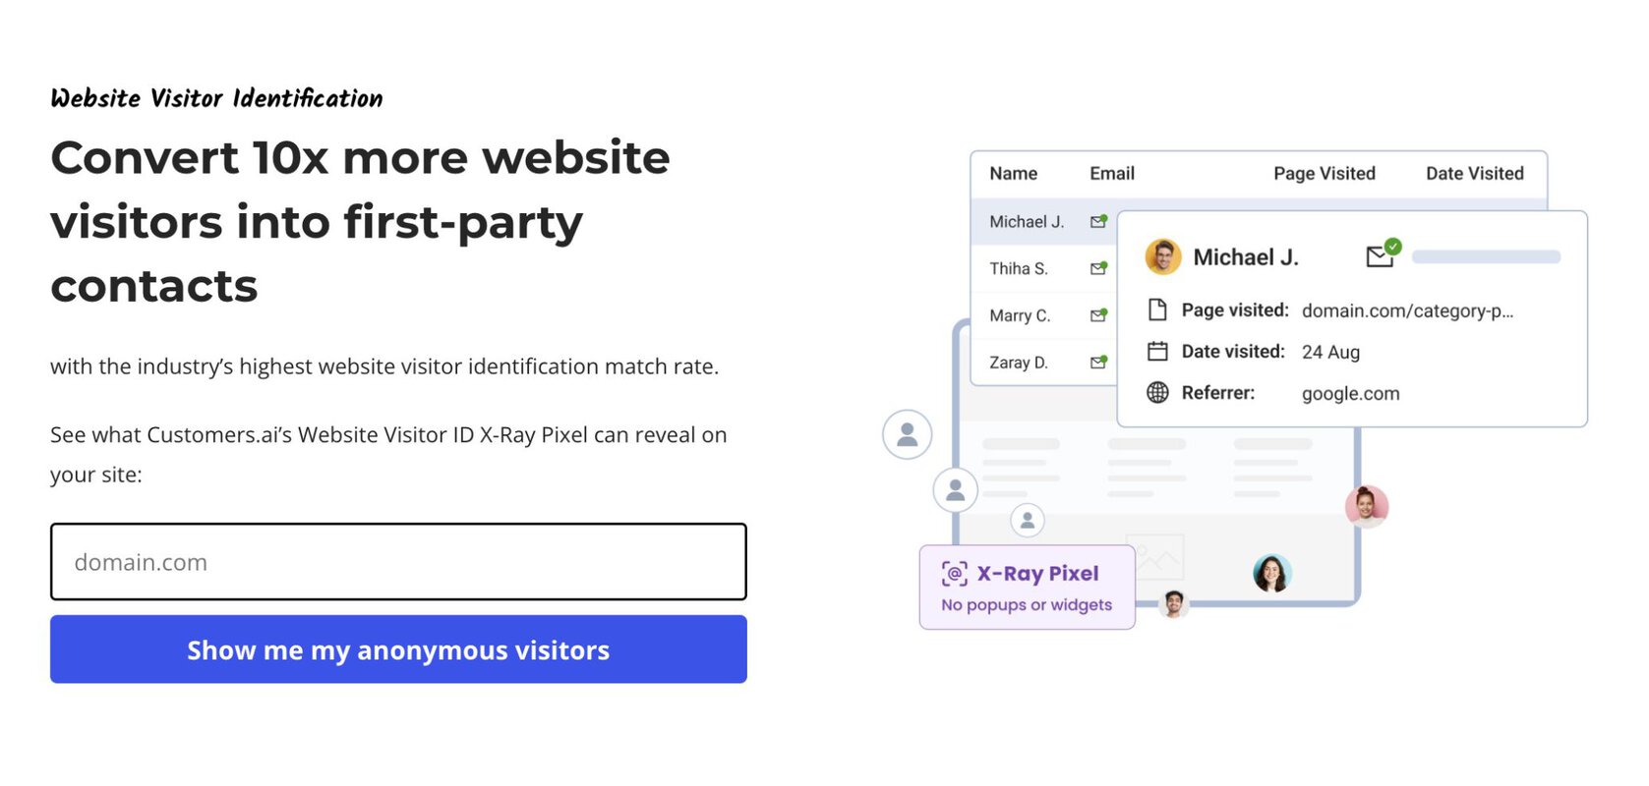Viewport: 1649px width, 786px height.
Task: Sort the table by the Name column
Action: tap(1013, 173)
